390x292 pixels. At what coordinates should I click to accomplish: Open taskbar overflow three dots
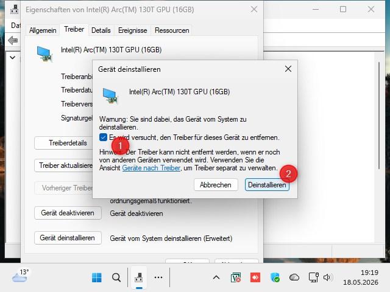(x=158, y=277)
